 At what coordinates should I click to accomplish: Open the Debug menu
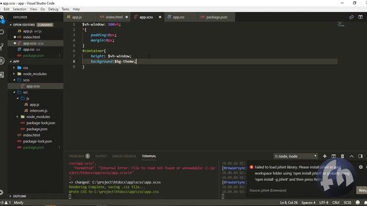pyautogui.click(x=53, y=9)
